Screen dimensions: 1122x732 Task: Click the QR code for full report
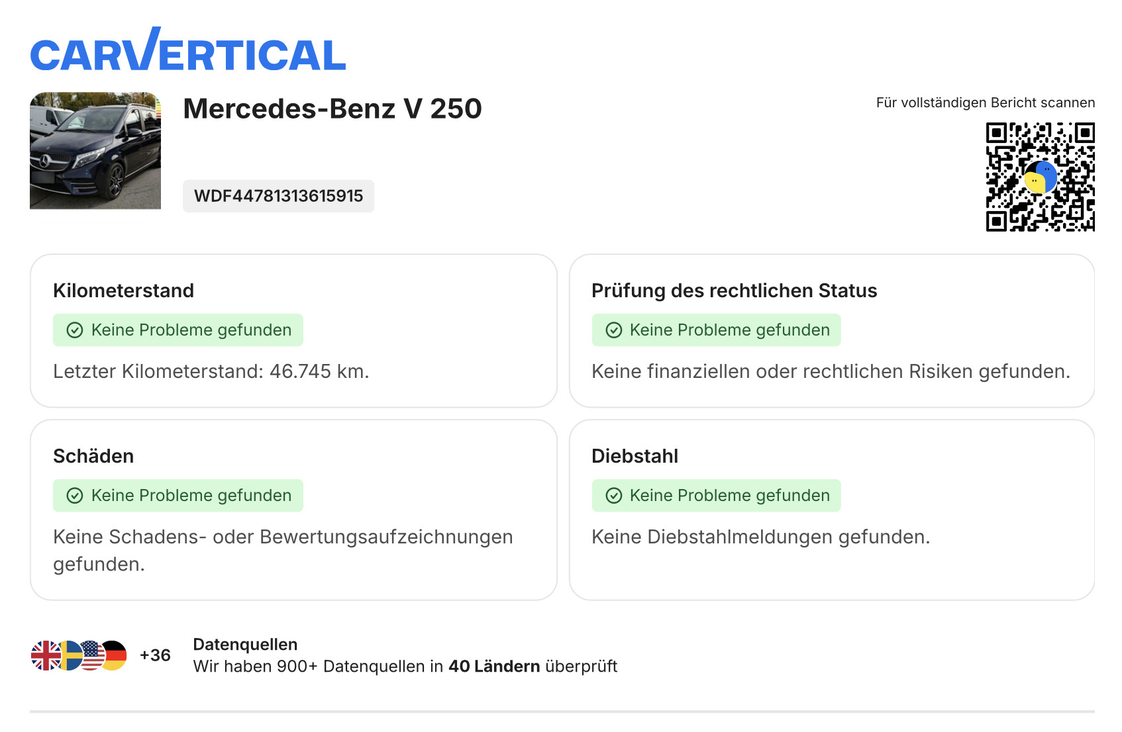tap(1040, 177)
